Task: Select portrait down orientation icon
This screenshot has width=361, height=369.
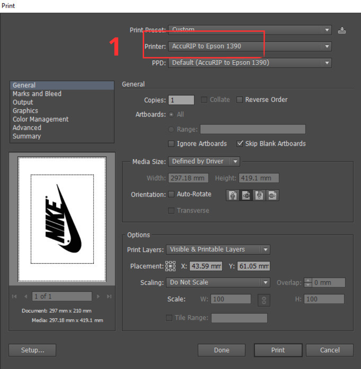Action: [259, 195]
